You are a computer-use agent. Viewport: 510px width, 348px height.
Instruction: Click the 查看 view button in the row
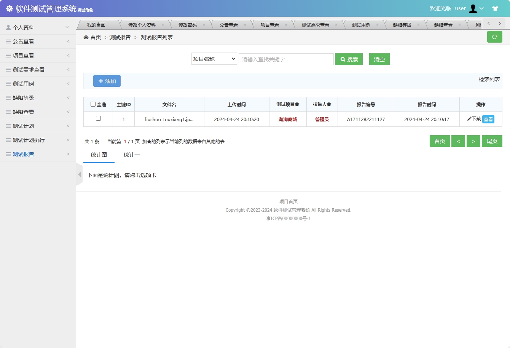click(x=489, y=119)
